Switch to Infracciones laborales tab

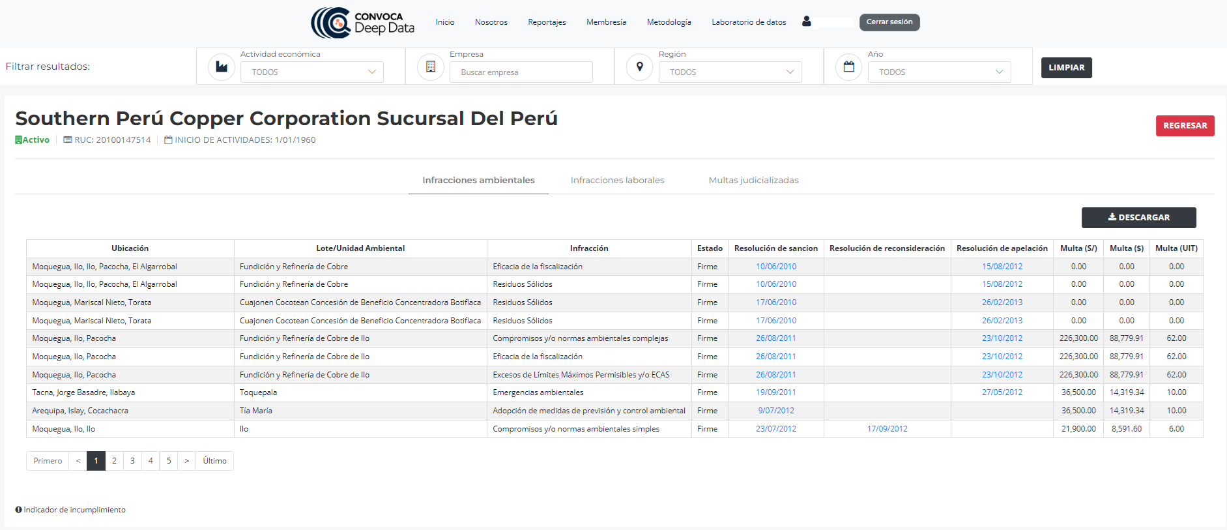pos(617,181)
